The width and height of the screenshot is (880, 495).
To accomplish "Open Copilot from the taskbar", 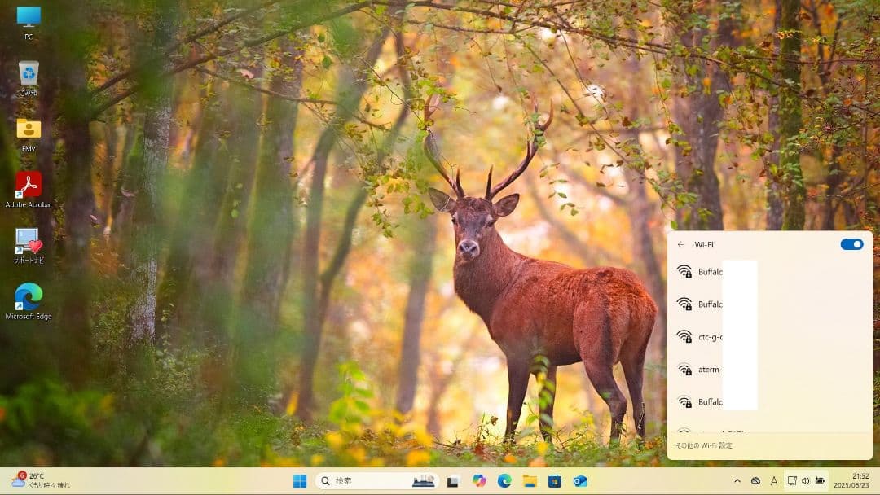I will 479,480.
